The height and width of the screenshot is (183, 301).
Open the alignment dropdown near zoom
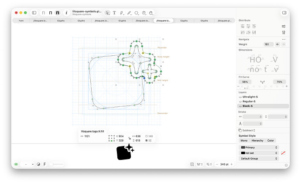(x=209, y=164)
